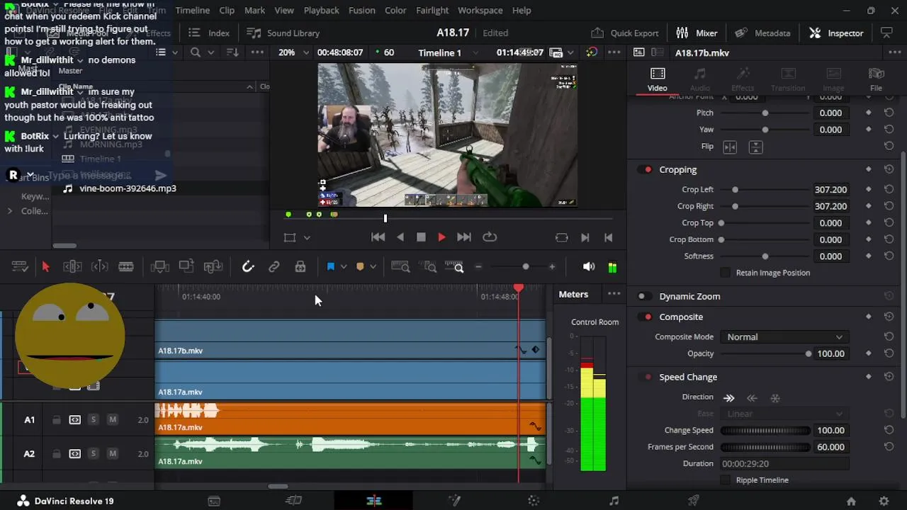This screenshot has width=907, height=510.
Task: Select vine-boom-392646.mp3 in media pool
Action: pos(128,188)
